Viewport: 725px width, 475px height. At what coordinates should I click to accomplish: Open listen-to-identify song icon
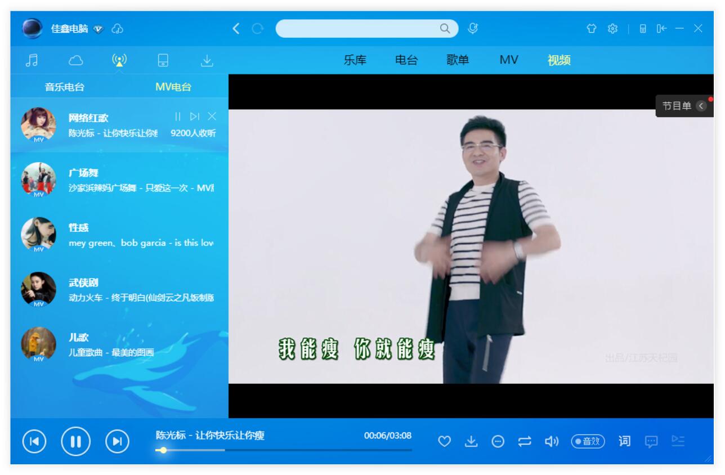pos(473,28)
